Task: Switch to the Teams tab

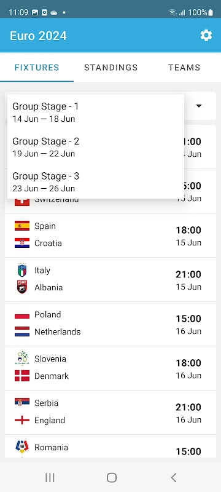Action: (184, 68)
